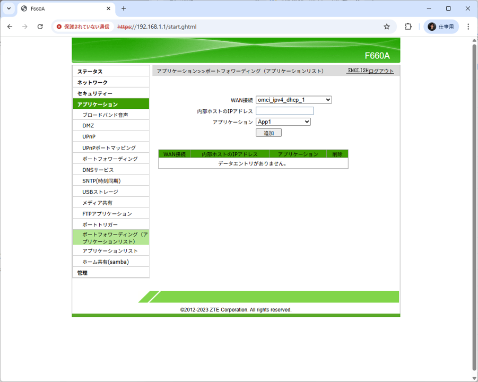The height and width of the screenshot is (382, 478).
Task: Click the 仕事用 profile avatar button
Action: click(x=441, y=27)
